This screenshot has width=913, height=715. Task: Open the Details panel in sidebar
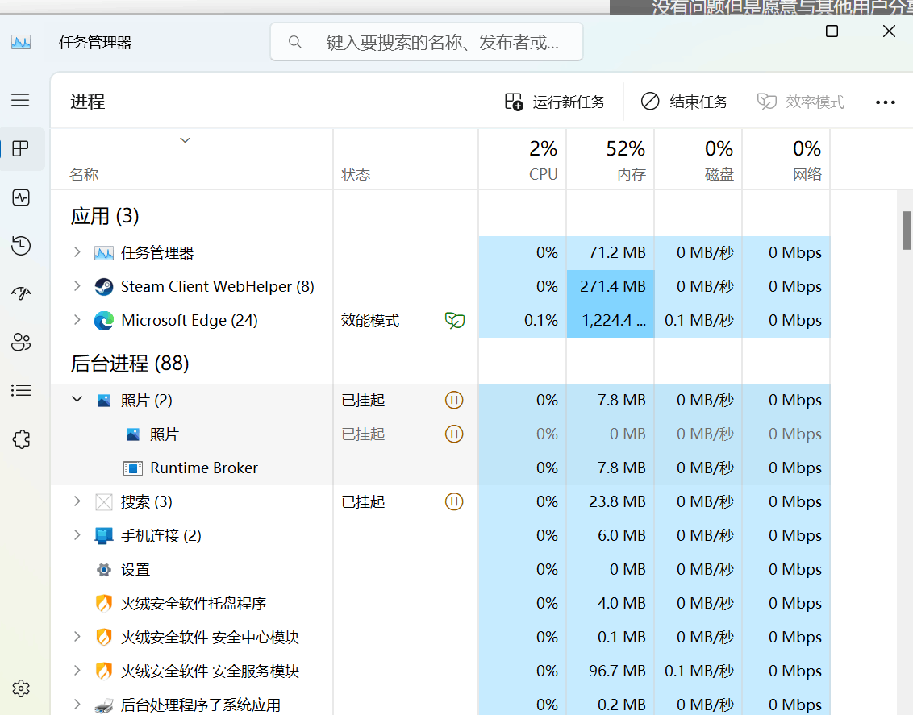click(x=21, y=390)
